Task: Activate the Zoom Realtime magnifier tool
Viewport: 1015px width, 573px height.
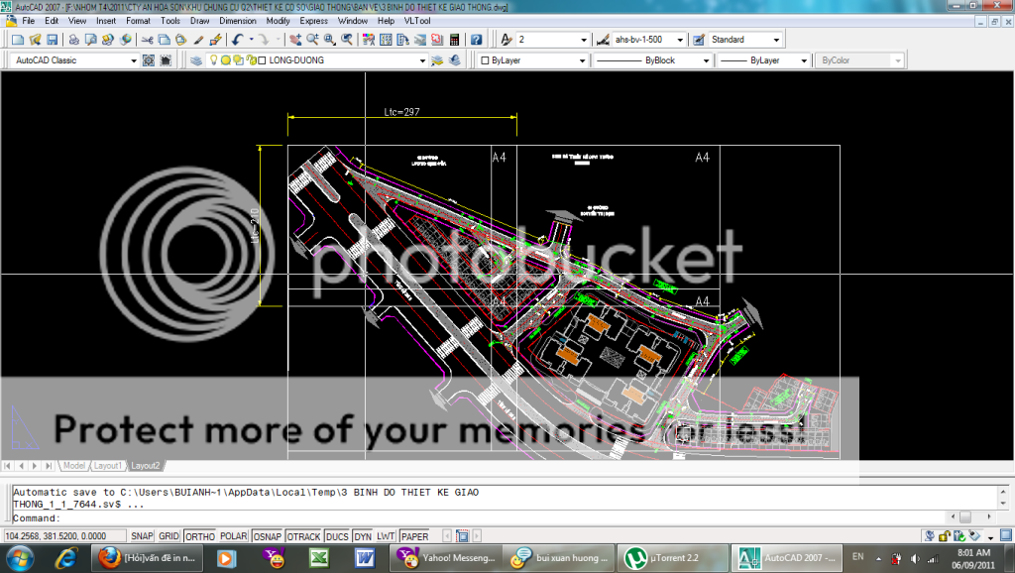Action: [312, 40]
